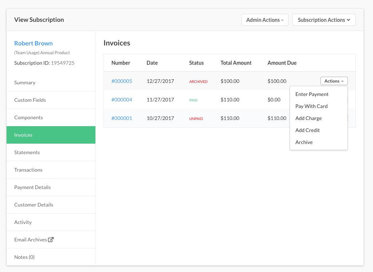Click the 10/27/2017 date cell
Viewport: 373px width, 272px height.
tap(160, 118)
